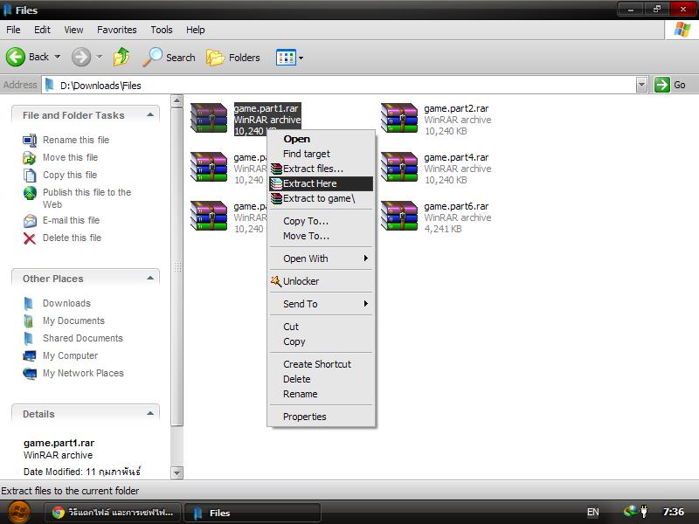Click the Up folder toolbar icon
This screenshot has width=699, height=524.
121,57
